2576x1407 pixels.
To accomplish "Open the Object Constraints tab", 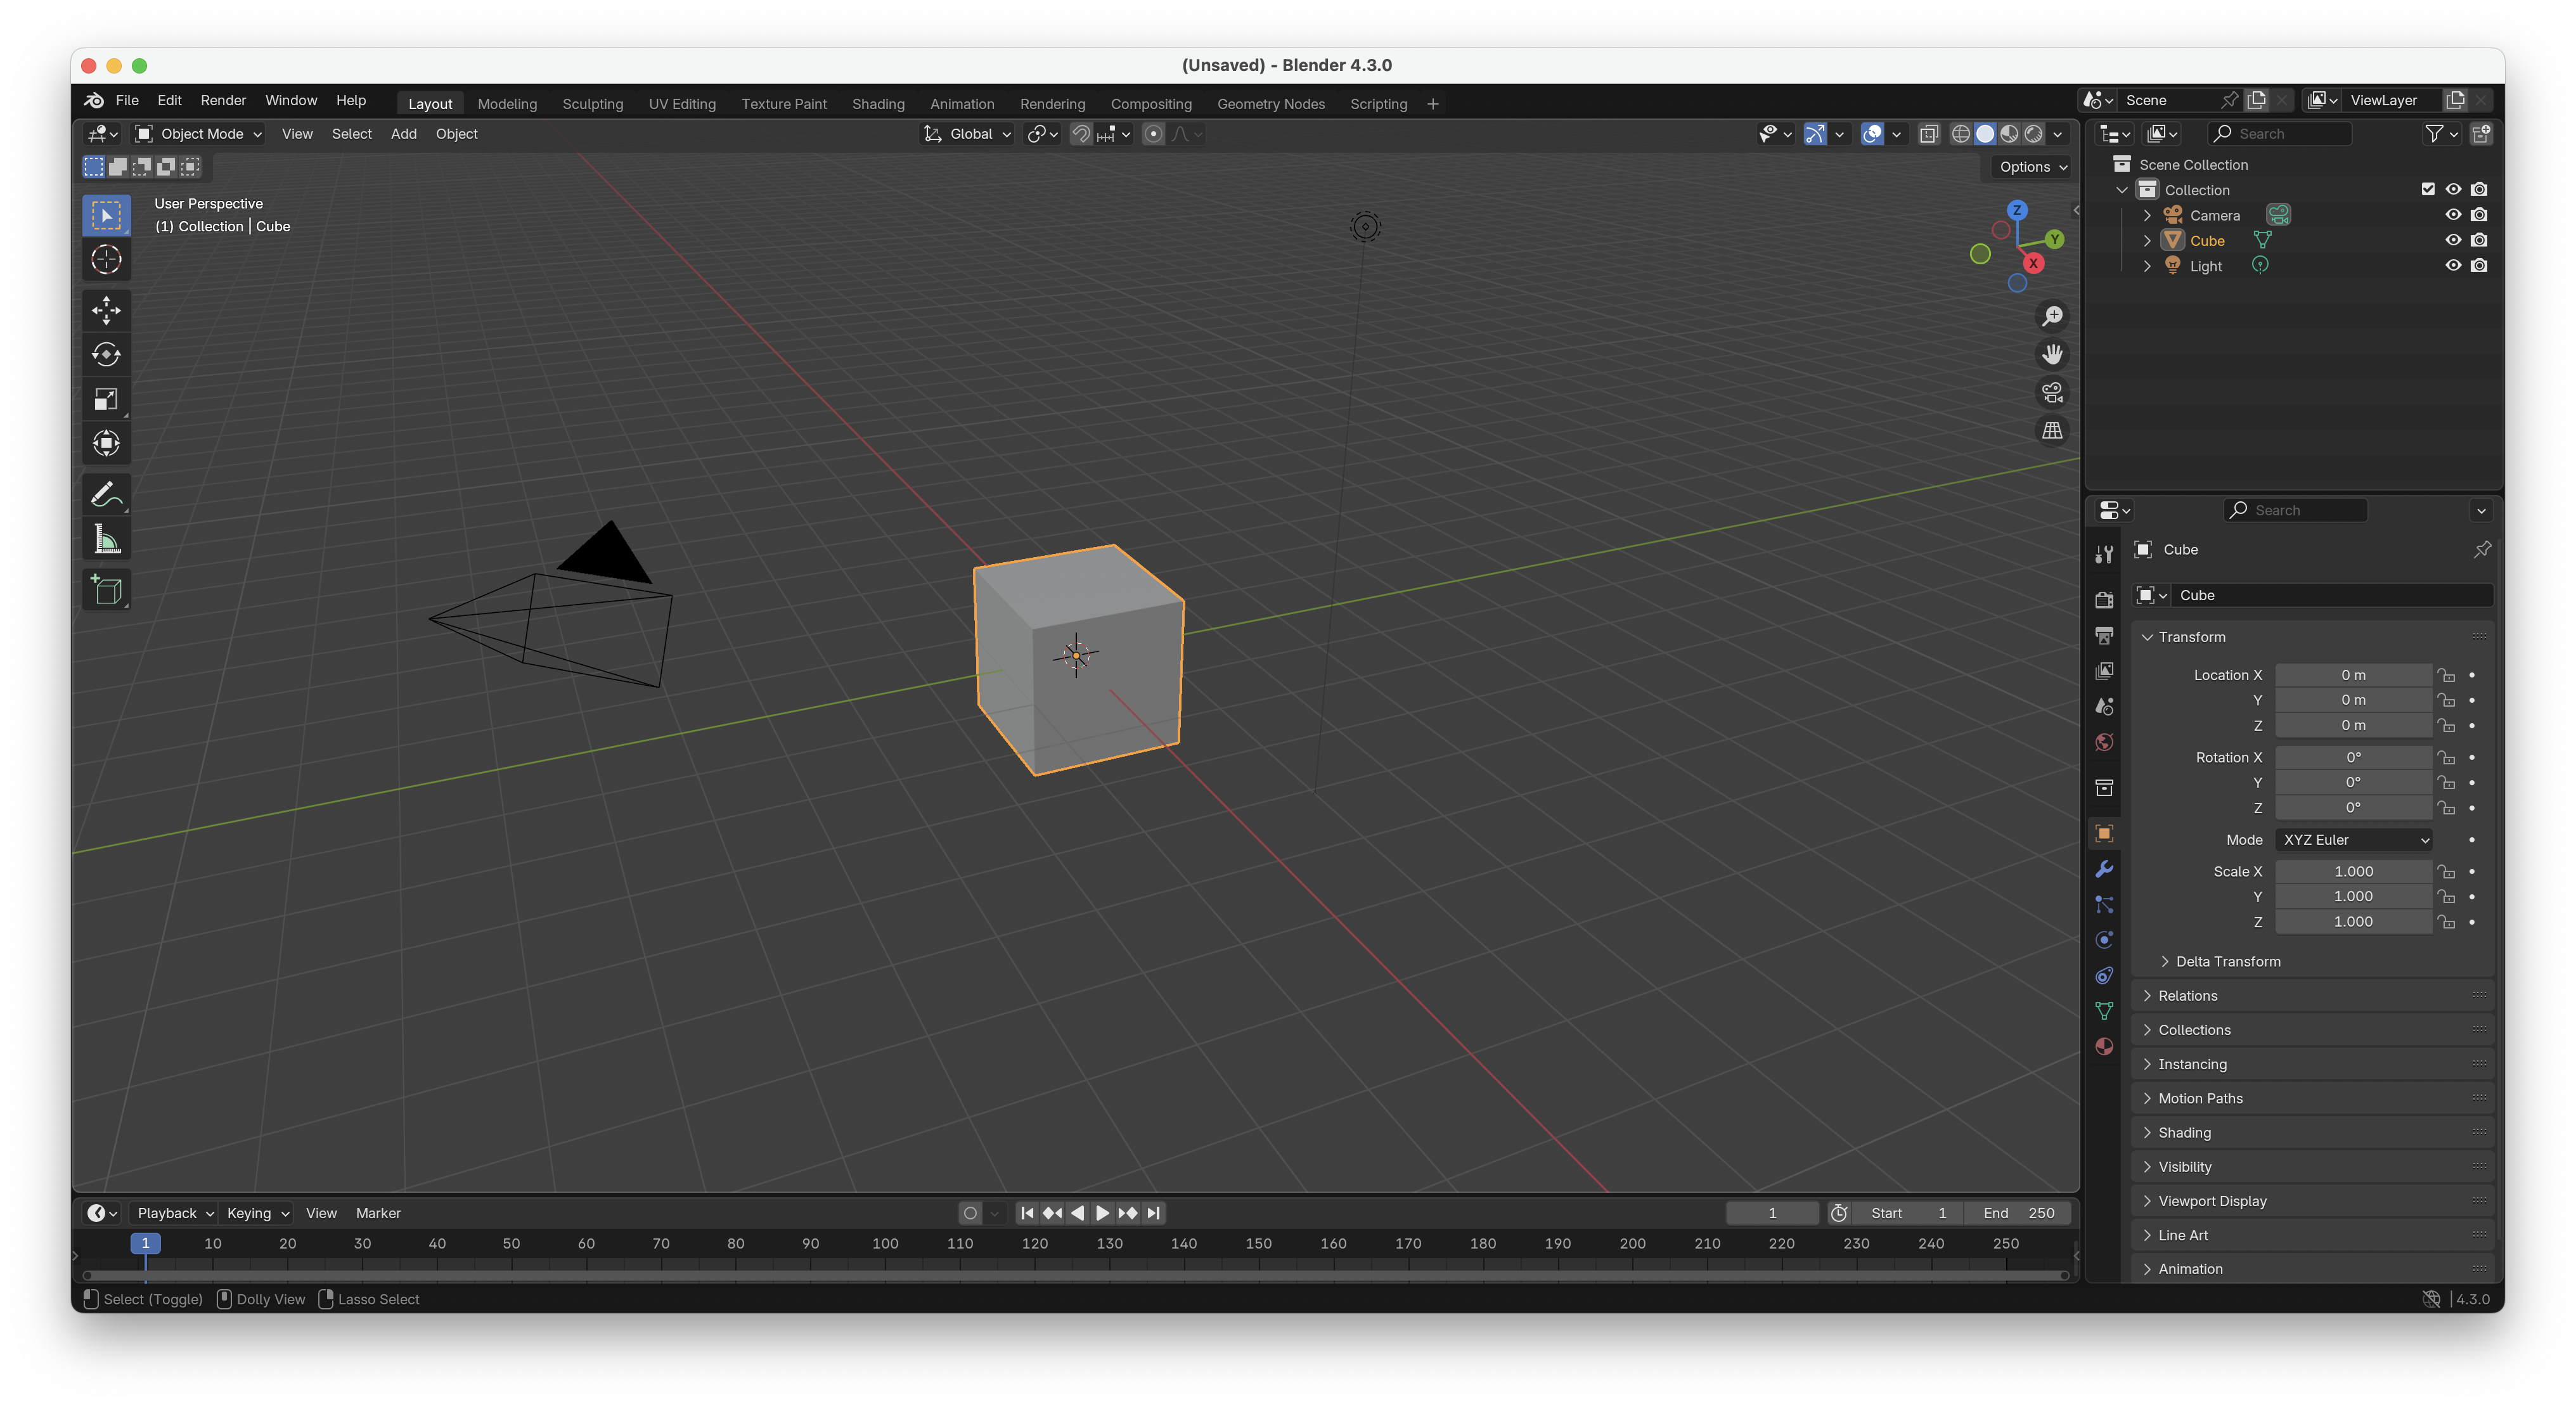I will pos(2104,975).
